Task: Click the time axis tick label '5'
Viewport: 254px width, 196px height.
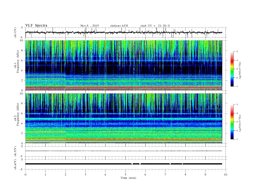Action: coord(125,175)
